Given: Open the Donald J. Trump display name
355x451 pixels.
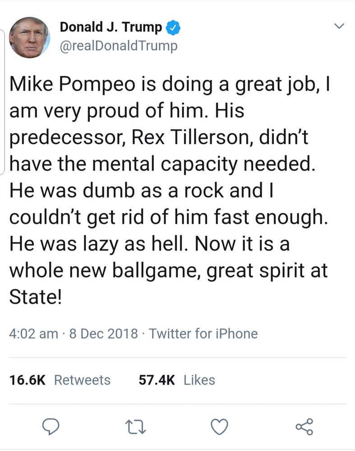Looking at the screenshot, I should (x=111, y=28).
